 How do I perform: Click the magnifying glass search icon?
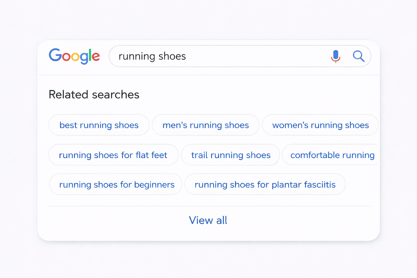click(x=358, y=56)
